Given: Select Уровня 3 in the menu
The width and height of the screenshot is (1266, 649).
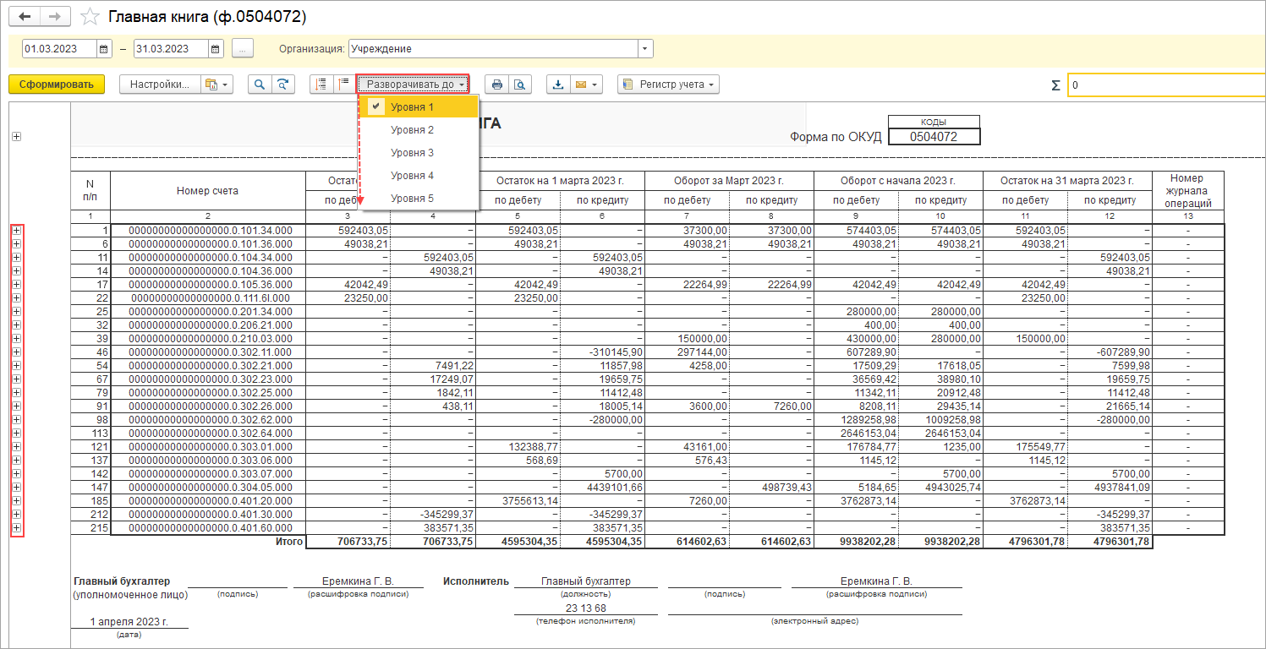Looking at the screenshot, I should 419,153.
